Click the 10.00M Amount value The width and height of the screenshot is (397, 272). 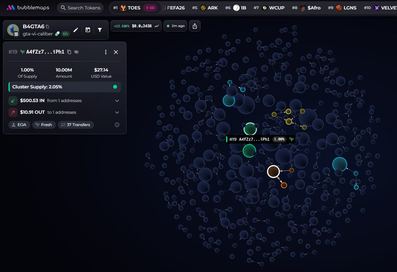[64, 70]
